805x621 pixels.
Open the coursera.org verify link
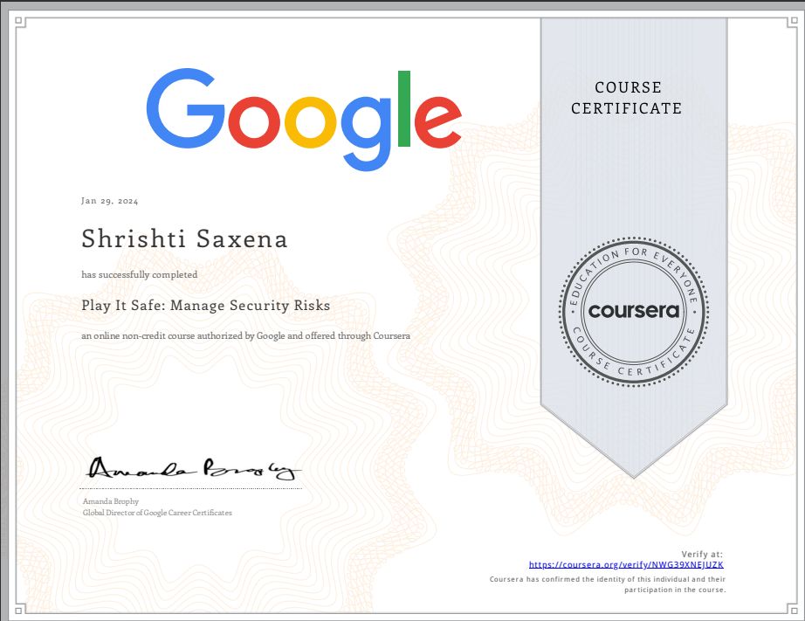[626, 565]
